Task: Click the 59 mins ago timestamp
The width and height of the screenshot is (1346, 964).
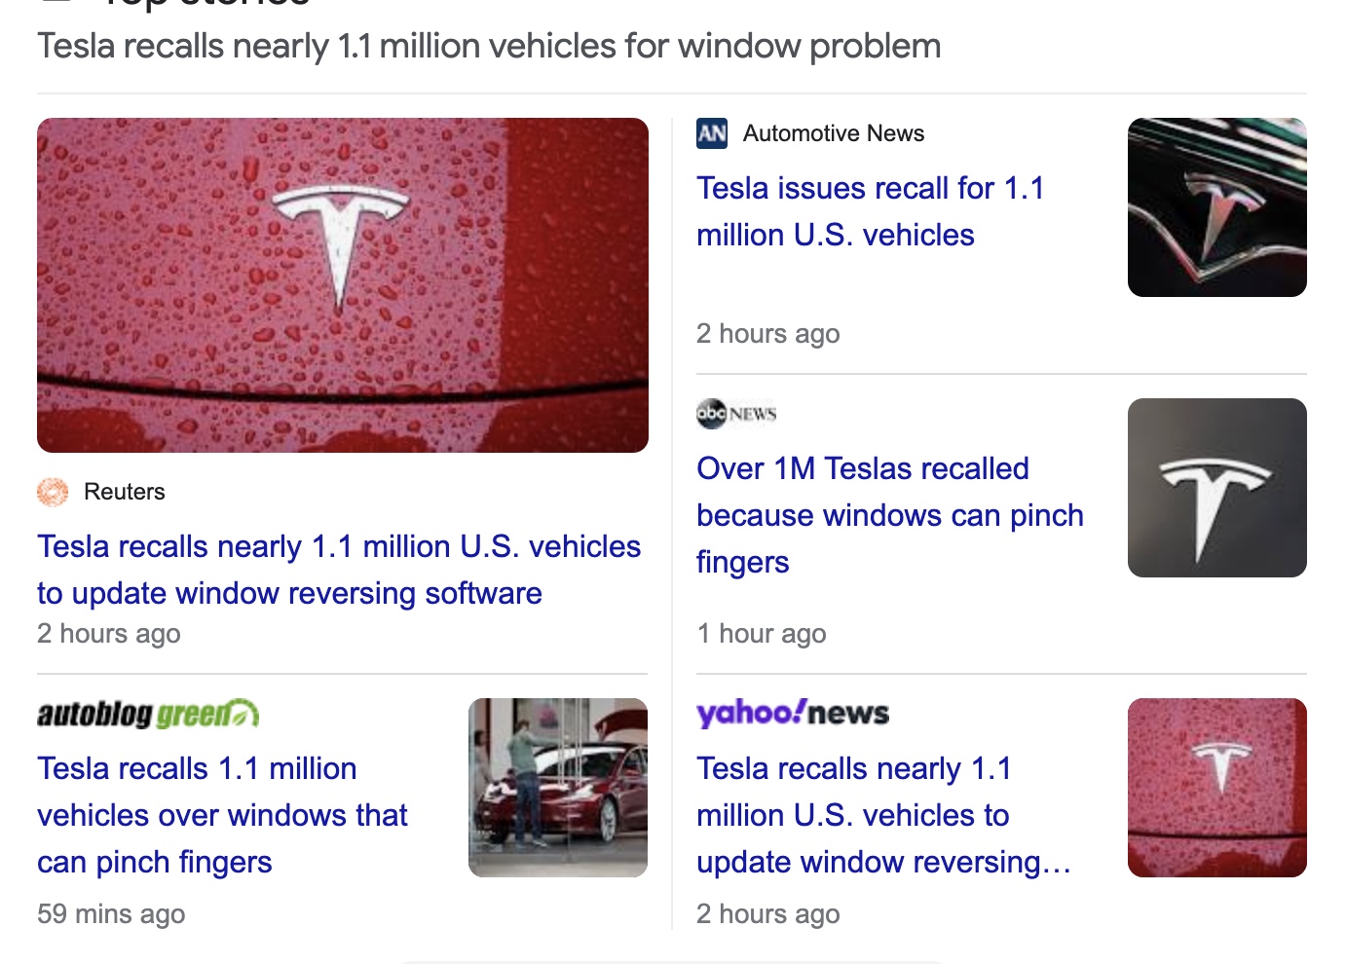Action: point(110,913)
